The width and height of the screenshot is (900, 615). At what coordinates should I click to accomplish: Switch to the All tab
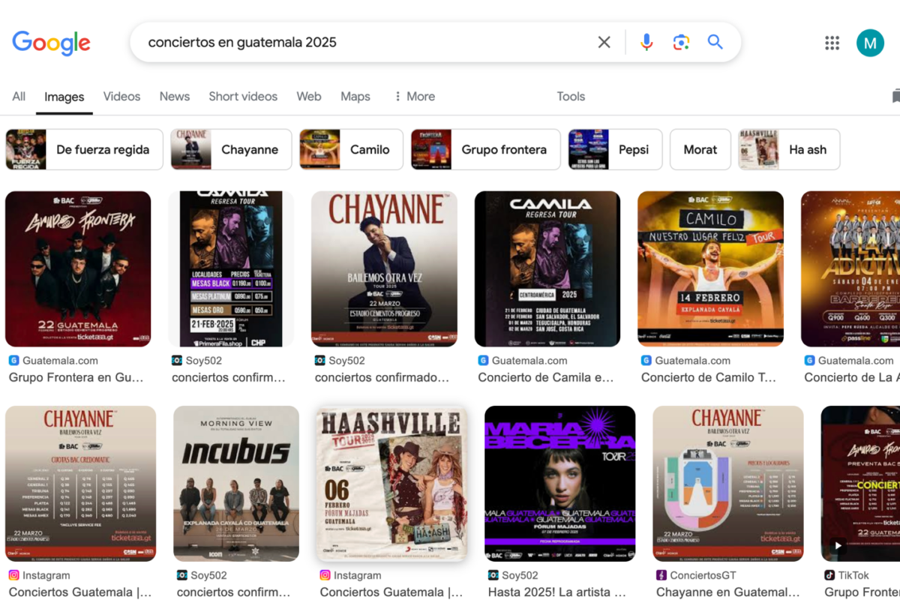pyautogui.click(x=19, y=96)
